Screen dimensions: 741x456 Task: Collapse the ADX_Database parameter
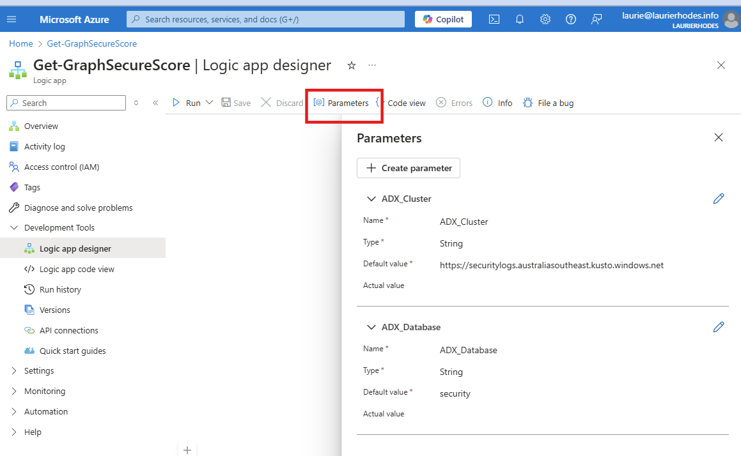(371, 327)
